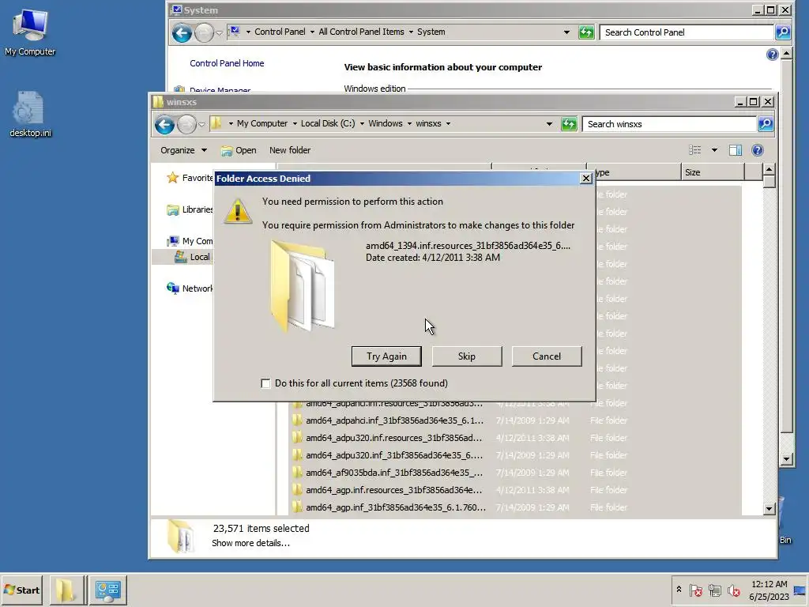
Task: Close the Folder Access Denied dialog
Action: point(585,179)
